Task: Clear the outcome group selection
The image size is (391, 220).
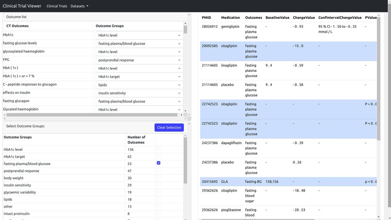Action: (169, 127)
